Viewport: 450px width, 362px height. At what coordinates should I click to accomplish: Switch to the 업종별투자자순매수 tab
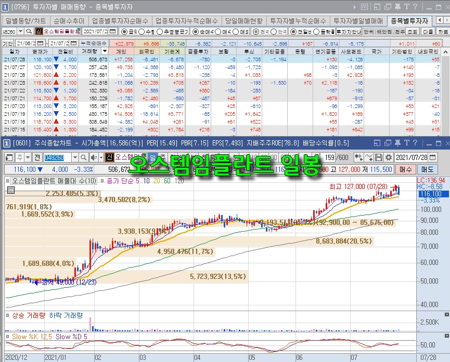[120, 21]
